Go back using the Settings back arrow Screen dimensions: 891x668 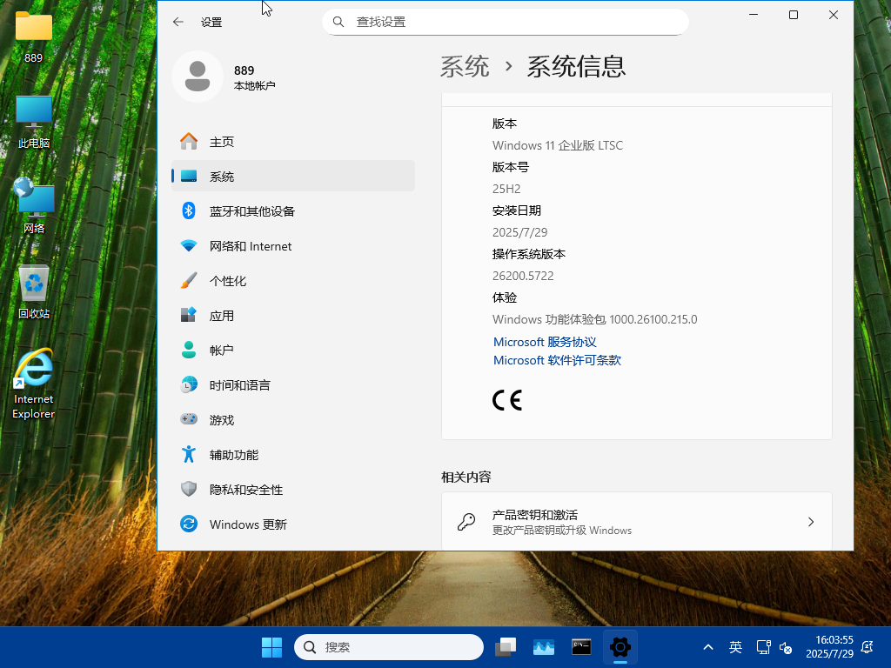coord(178,22)
